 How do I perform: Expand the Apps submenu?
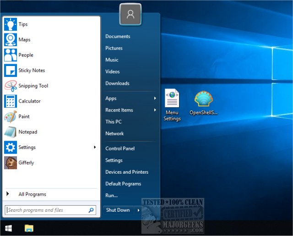(x=155, y=98)
